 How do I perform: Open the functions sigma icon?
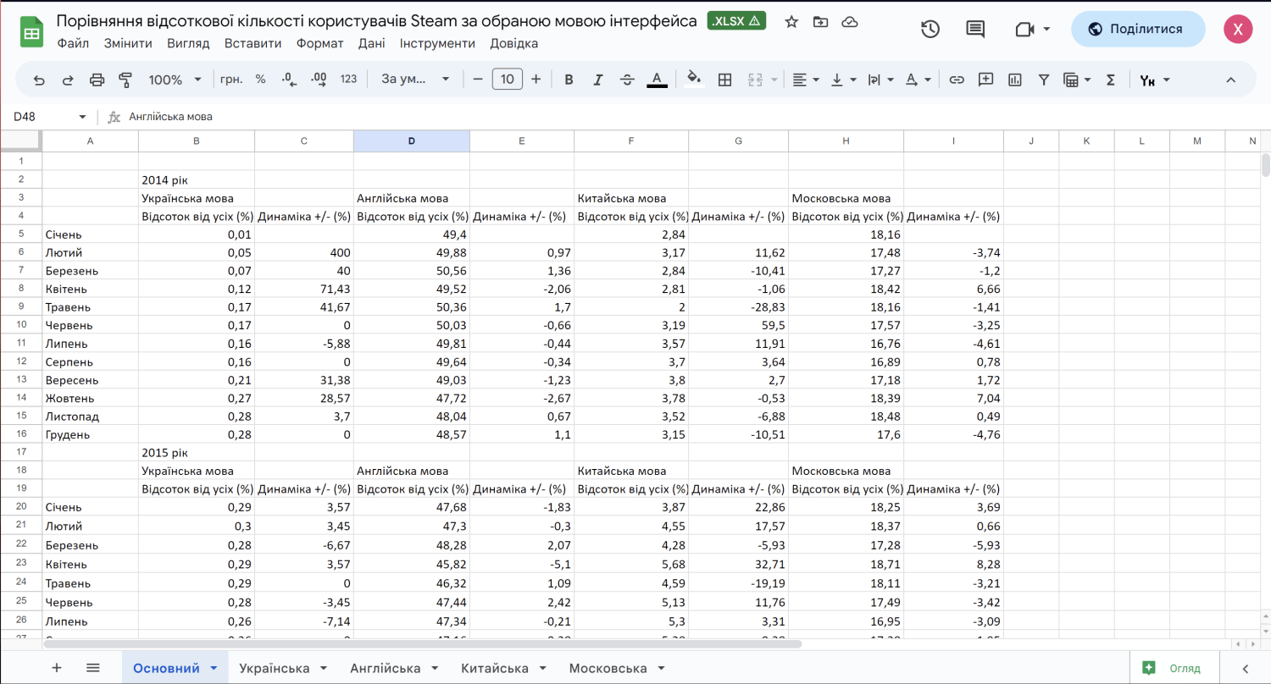tap(1111, 80)
